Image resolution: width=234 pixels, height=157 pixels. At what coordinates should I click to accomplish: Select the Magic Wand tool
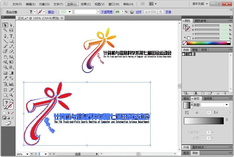(x=5, y=30)
